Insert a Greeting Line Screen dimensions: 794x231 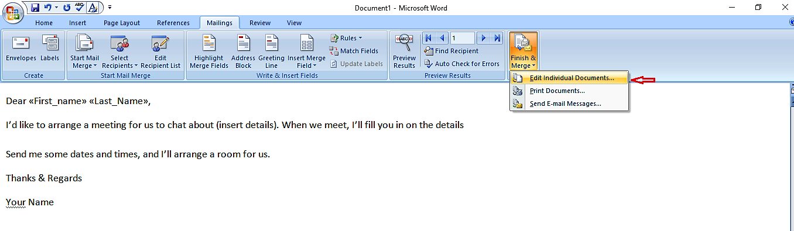click(271, 51)
